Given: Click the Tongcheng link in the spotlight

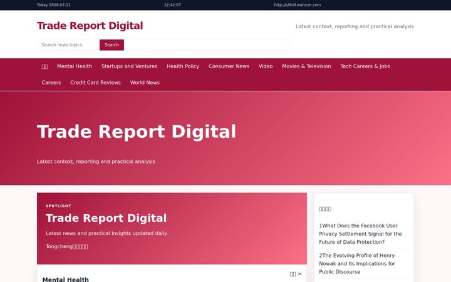Looking at the screenshot, I should pyautogui.click(x=67, y=247).
